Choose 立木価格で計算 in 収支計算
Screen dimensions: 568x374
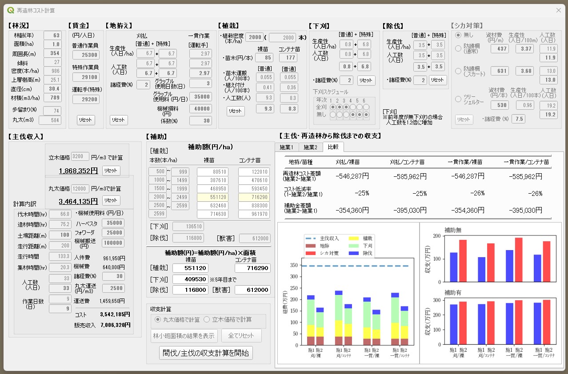pyautogui.click(x=207, y=319)
